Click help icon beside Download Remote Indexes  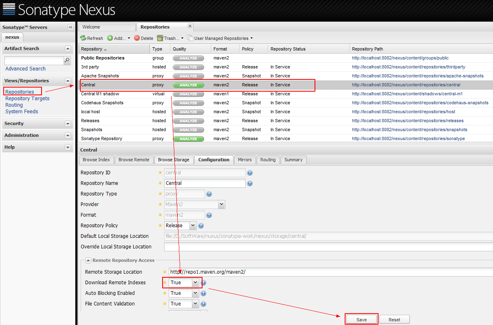pyautogui.click(x=203, y=283)
